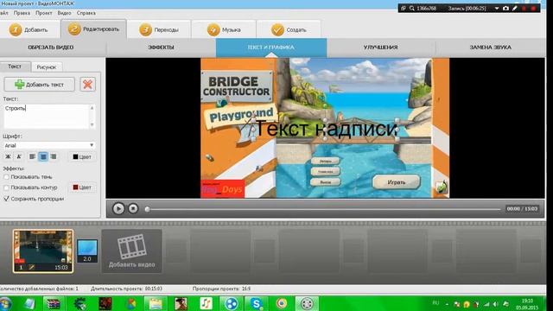Select the Текст и графика section
The height and width of the screenshot is (311, 553).
pos(270,48)
